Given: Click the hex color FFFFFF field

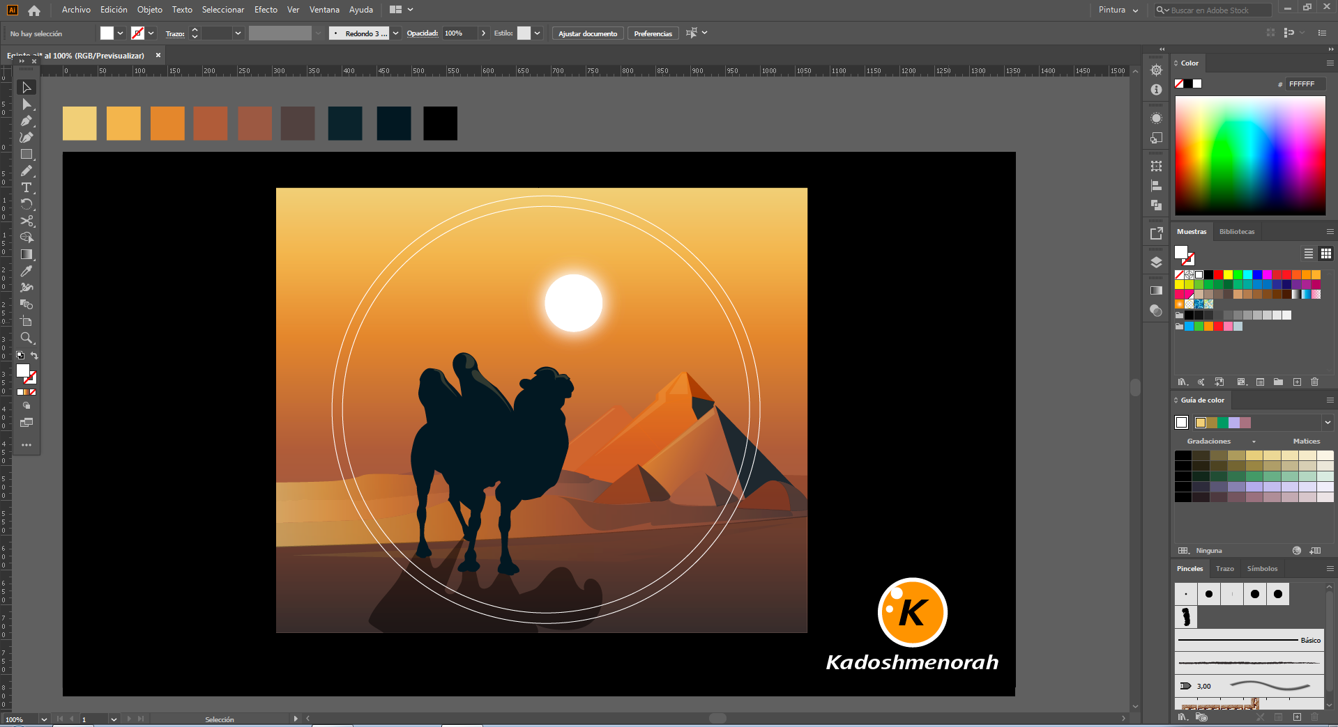Looking at the screenshot, I should pyautogui.click(x=1305, y=84).
